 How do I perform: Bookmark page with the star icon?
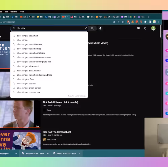point(123,22)
